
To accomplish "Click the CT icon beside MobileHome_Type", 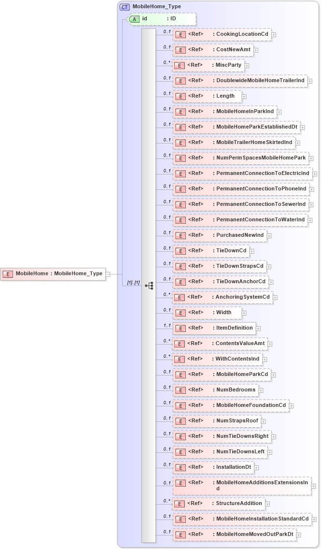I will click(x=125, y=7).
